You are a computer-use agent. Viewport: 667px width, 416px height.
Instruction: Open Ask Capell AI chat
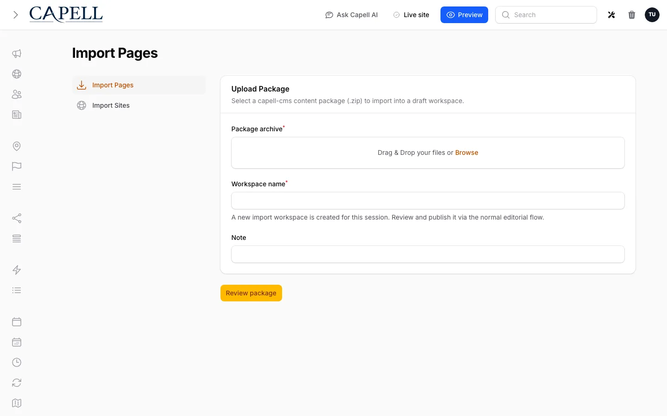(x=352, y=15)
